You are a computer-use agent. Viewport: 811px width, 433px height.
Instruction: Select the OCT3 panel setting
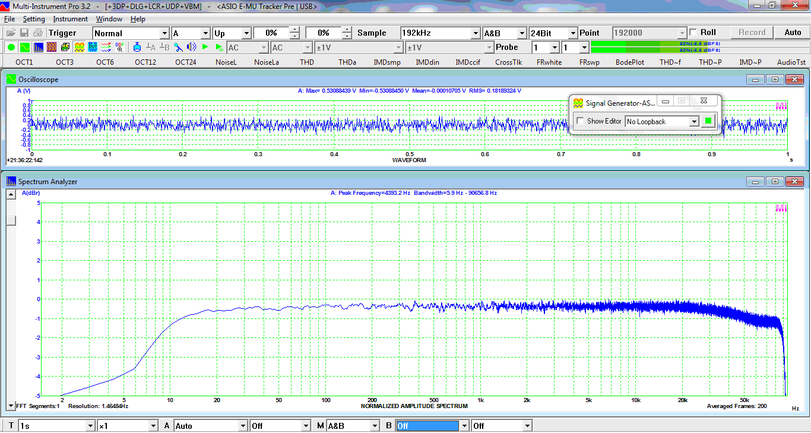point(65,62)
